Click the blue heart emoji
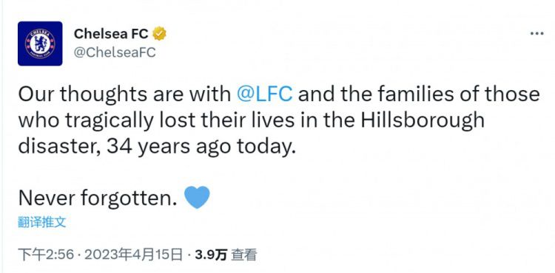This screenshot has height=273, width=555. click(x=197, y=198)
